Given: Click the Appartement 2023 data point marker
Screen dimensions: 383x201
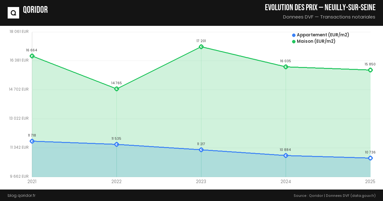Looking at the screenshot, I should (x=201, y=150).
